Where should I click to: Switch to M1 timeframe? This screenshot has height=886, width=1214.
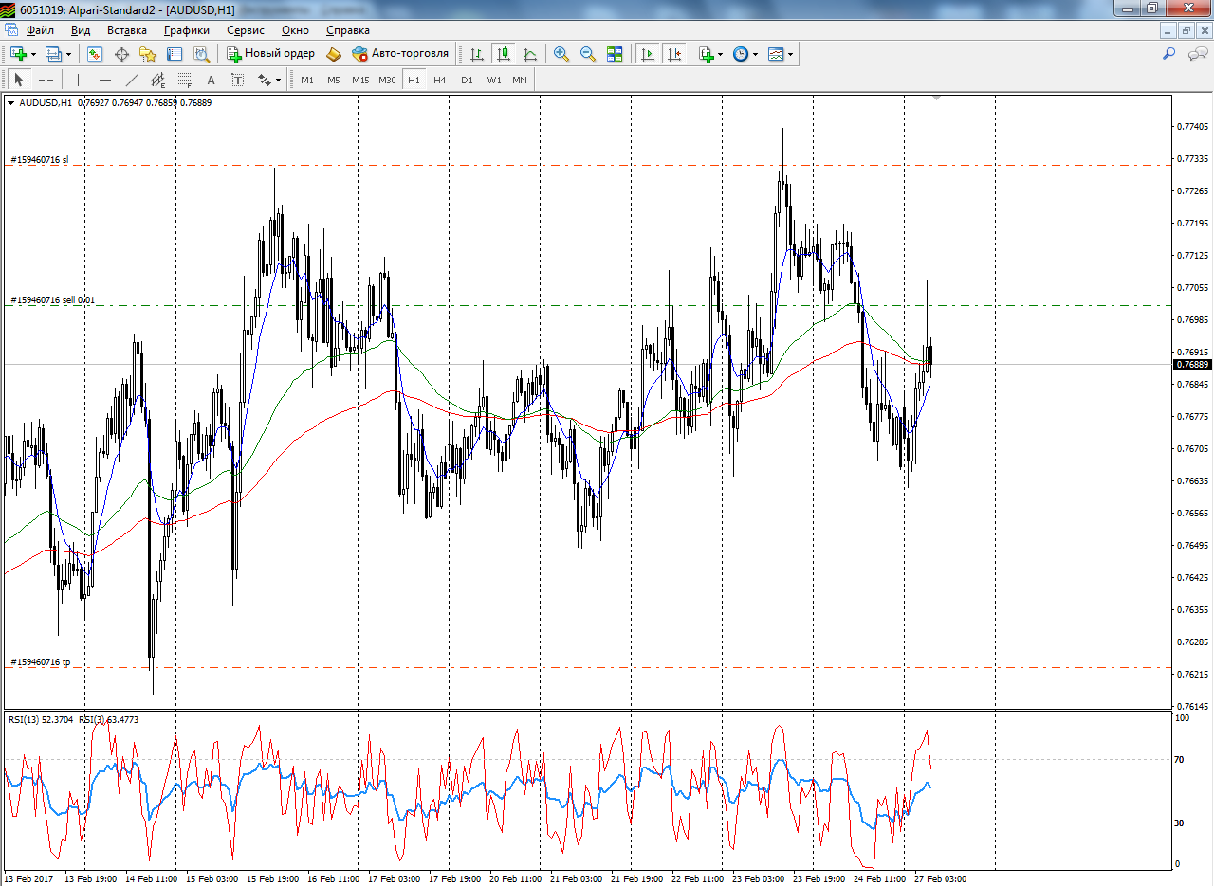307,80
